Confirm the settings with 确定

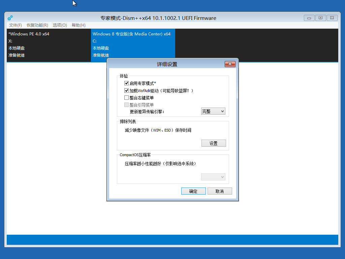click(193, 191)
